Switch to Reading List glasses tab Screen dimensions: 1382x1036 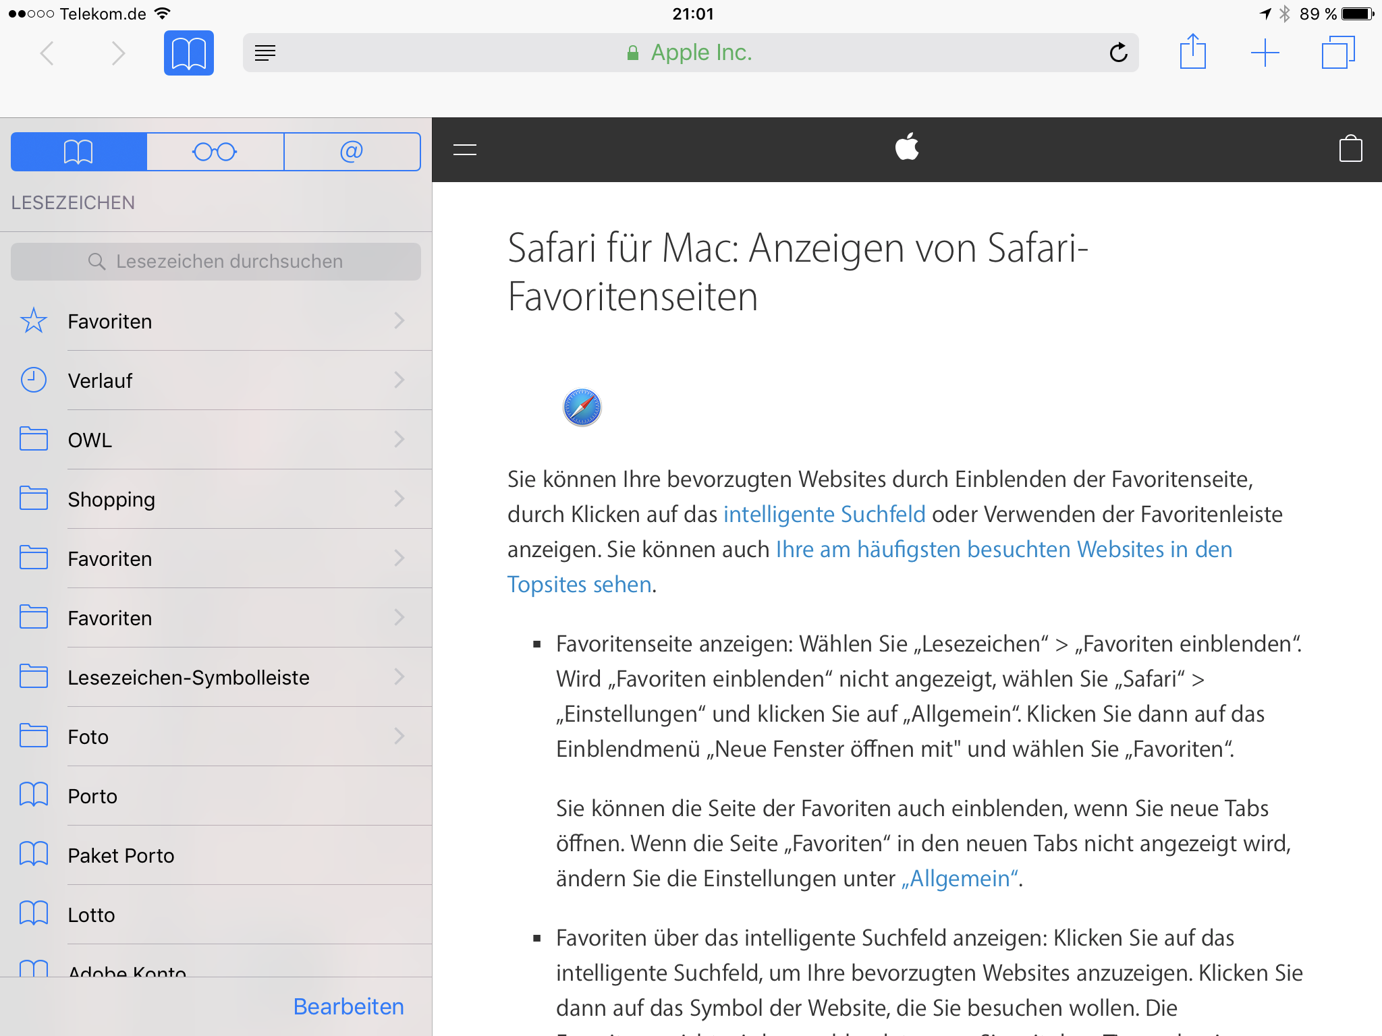tap(215, 152)
